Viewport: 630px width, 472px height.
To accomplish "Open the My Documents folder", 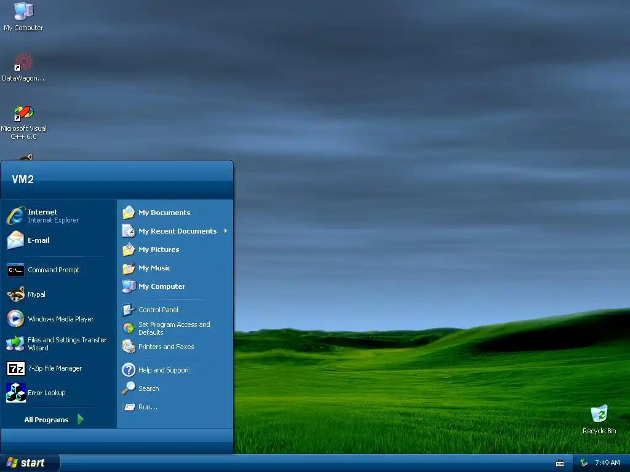I will 174,212.
